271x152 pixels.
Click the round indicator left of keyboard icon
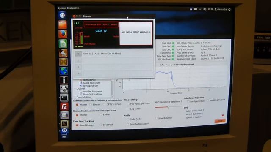pos(191,9)
